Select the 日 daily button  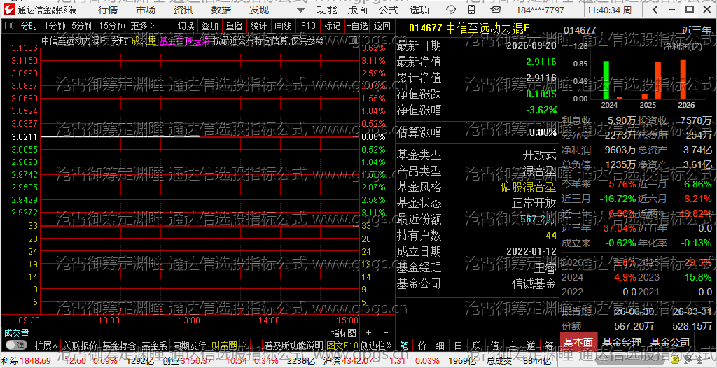(458, 345)
